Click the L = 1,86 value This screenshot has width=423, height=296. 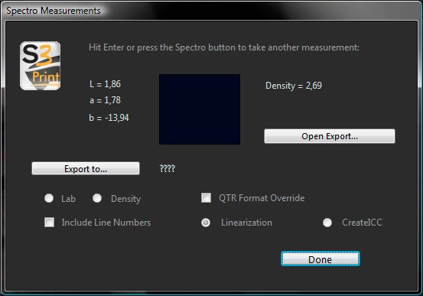[x=105, y=84]
